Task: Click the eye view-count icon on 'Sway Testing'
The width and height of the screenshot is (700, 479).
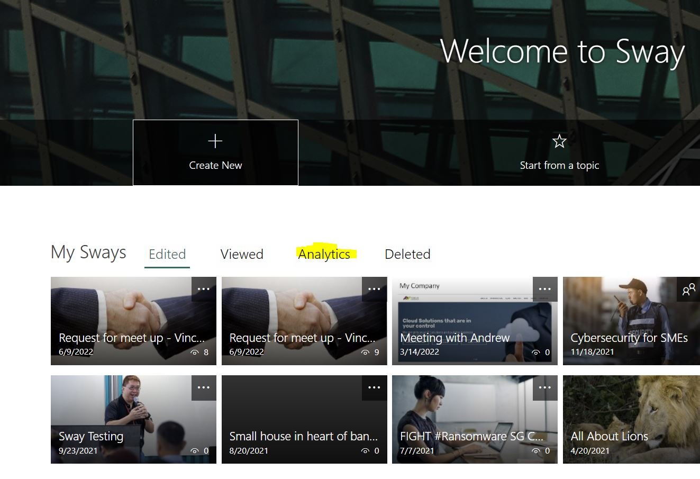Action: coord(194,451)
